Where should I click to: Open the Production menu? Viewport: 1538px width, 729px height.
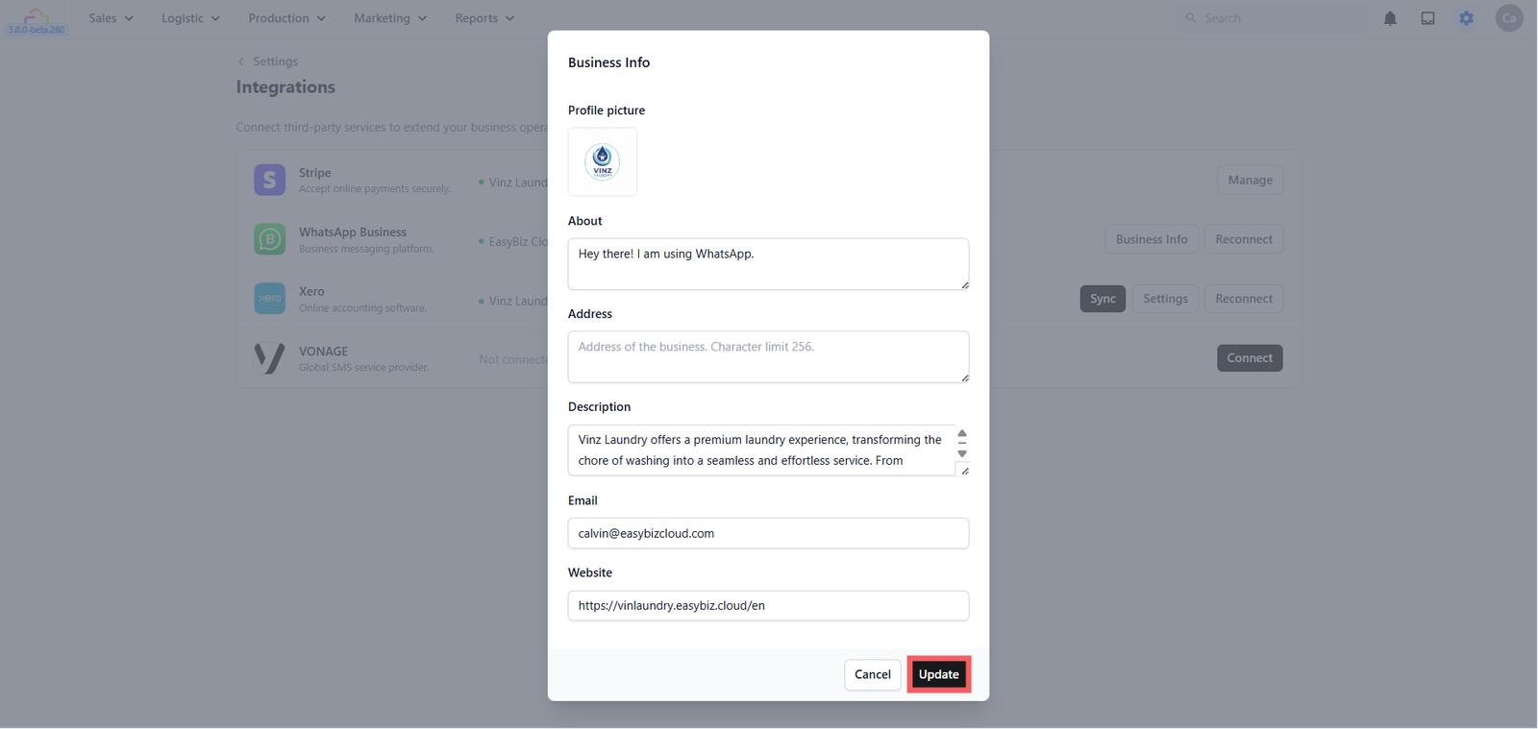[286, 18]
